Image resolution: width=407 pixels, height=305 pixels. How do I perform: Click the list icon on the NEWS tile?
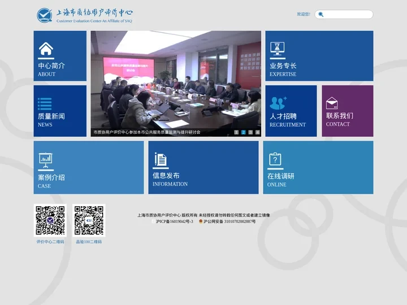pos(45,104)
